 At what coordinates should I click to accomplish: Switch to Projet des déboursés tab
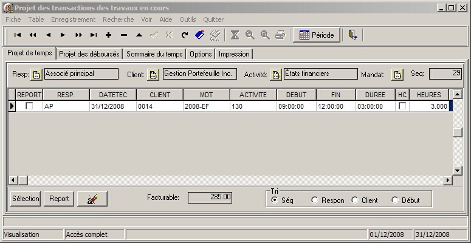coord(89,54)
